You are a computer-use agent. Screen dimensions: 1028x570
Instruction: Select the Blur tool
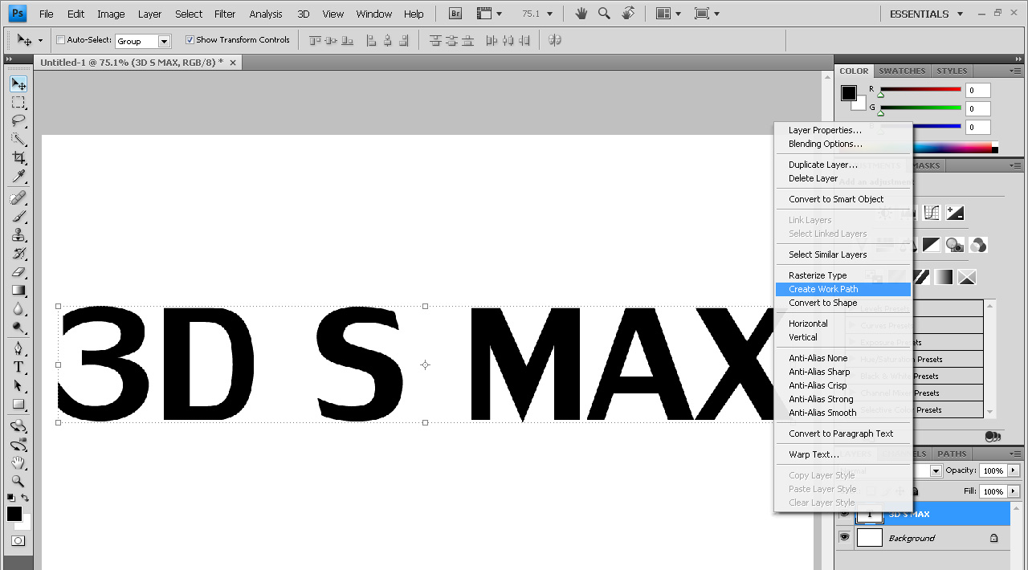[x=18, y=309]
